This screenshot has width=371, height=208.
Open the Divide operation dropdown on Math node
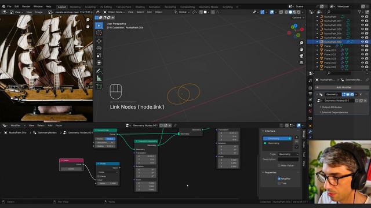tap(108, 172)
